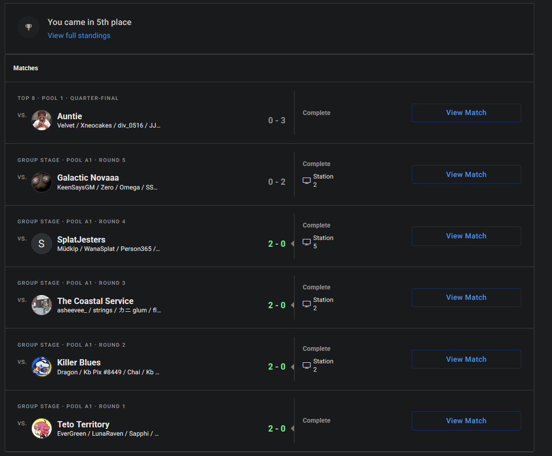Select the Galactic Novaaa team name
This screenshot has height=456, width=552.
point(88,178)
